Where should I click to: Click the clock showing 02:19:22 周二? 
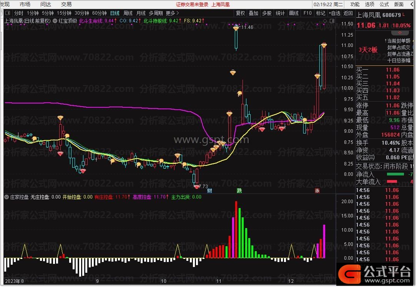point(328,5)
